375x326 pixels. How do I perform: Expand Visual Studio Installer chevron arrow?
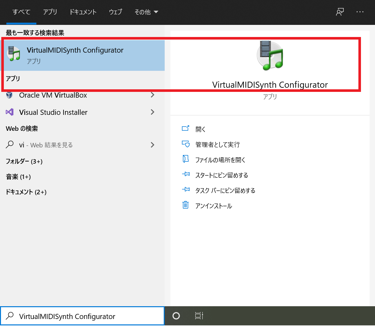tap(152, 112)
